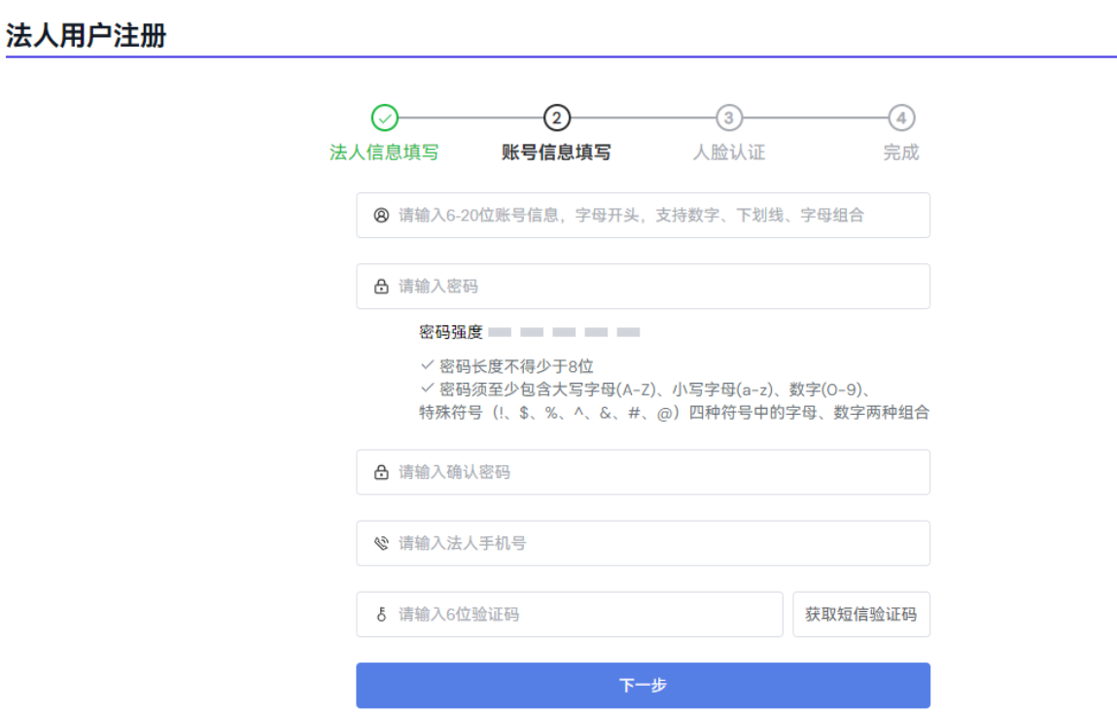This screenshot has height=713, width=1117.
Task: Select the 完成 step label
Action: pyautogui.click(x=901, y=153)
